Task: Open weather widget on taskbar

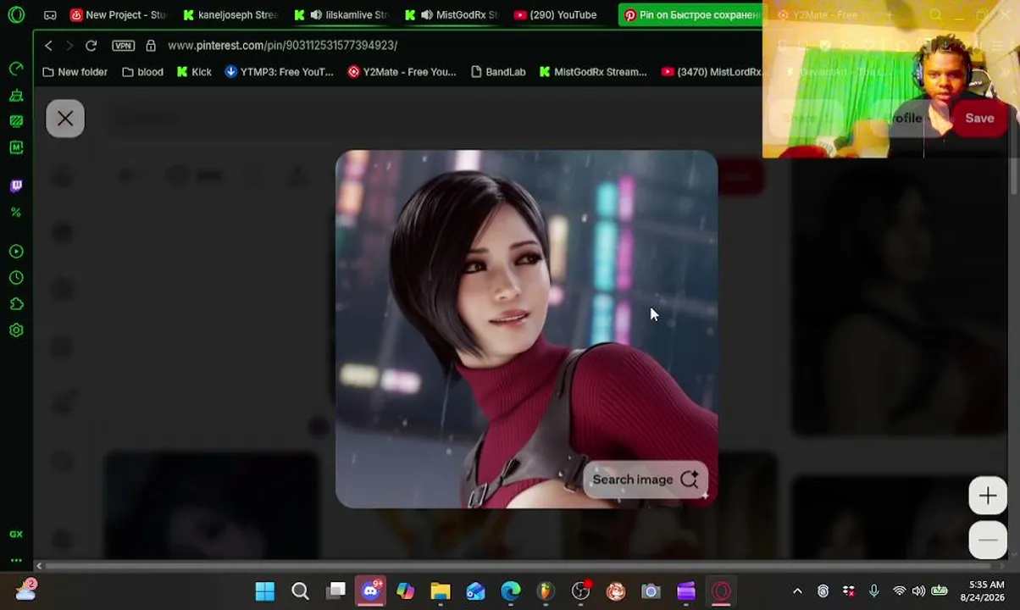Action: point(25,591)
